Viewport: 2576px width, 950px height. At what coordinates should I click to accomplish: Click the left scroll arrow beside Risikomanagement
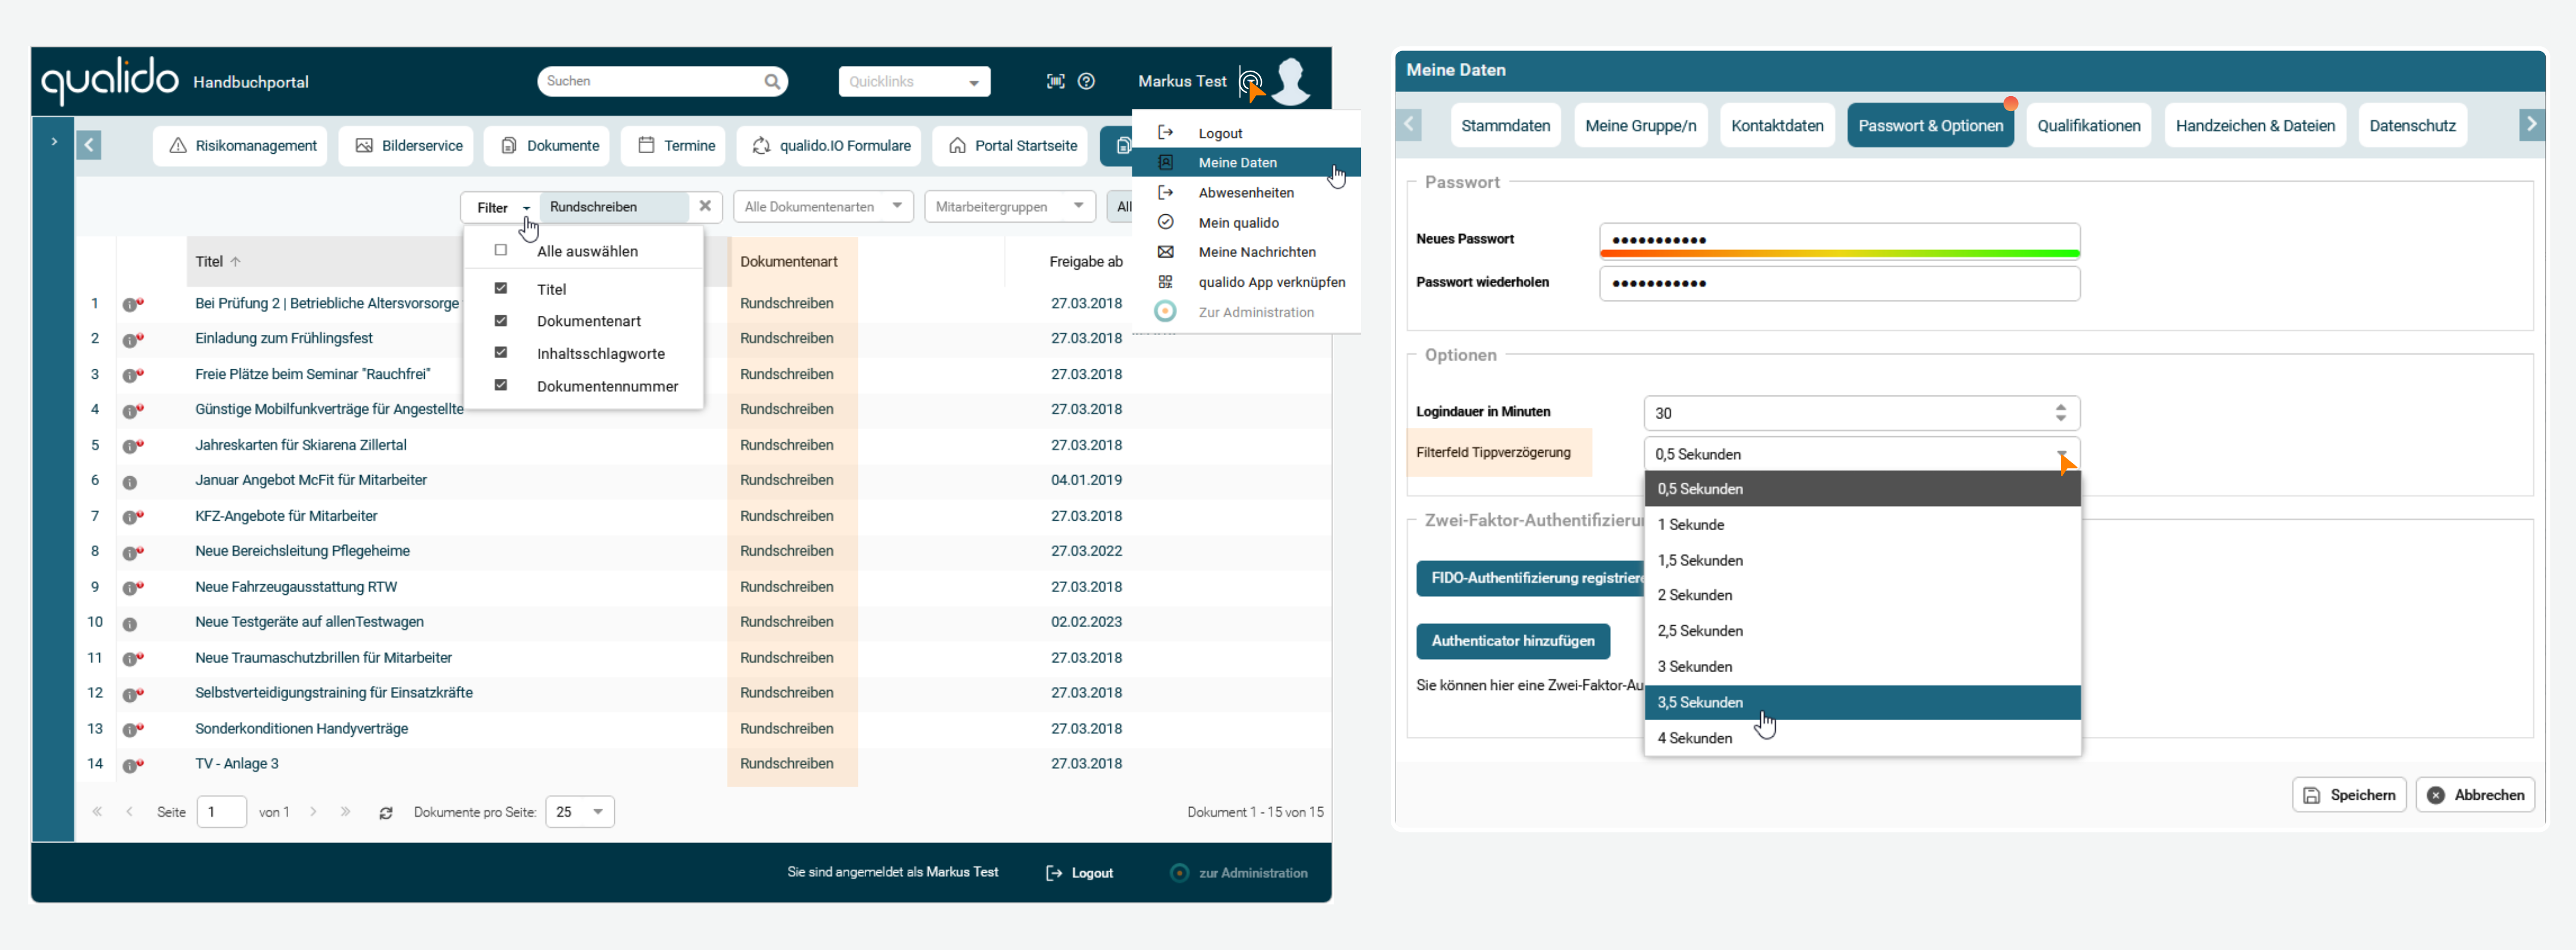(89, 146)
